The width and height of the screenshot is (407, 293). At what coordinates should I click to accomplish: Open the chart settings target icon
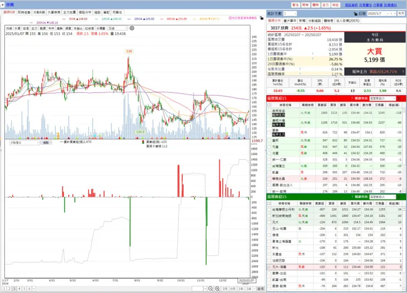click(x=132, y=28)
